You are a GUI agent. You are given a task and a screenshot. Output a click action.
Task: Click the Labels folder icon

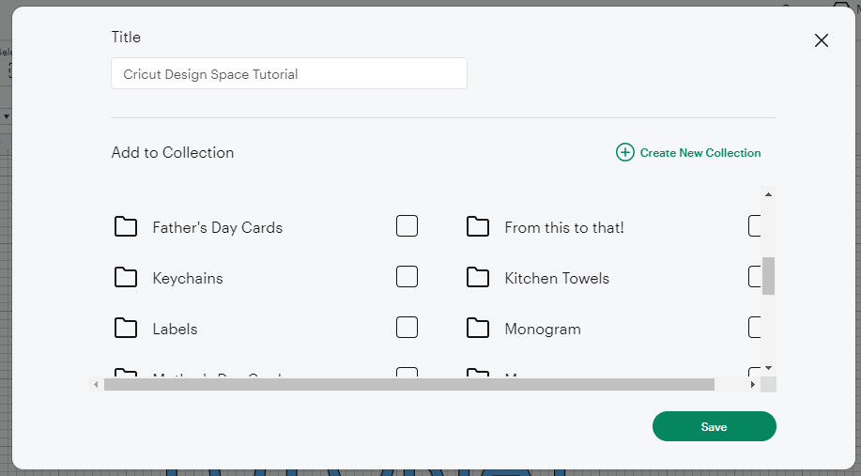coord(126,328)
